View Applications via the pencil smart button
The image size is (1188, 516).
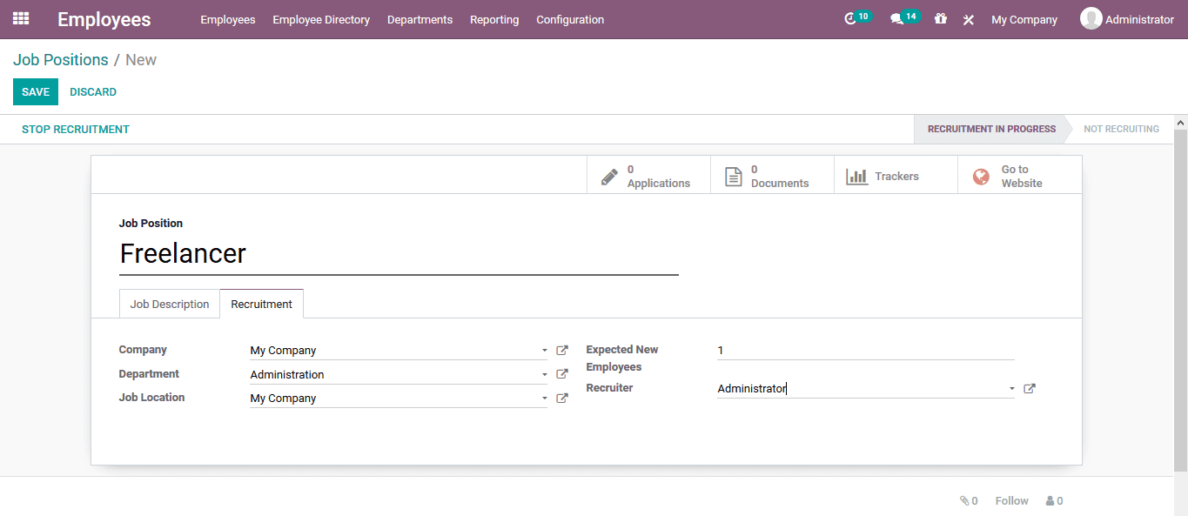point(648,175)
